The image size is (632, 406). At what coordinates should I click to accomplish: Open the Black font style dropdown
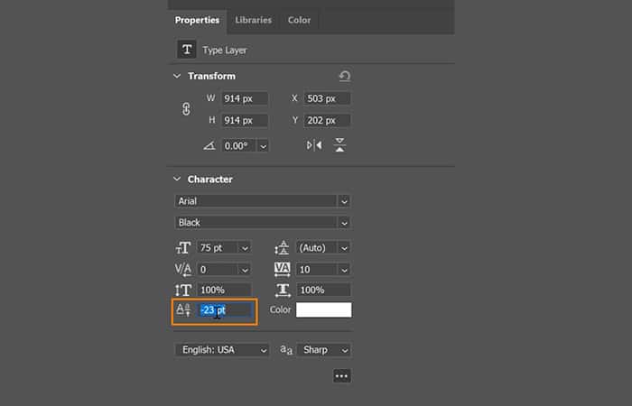343,222
